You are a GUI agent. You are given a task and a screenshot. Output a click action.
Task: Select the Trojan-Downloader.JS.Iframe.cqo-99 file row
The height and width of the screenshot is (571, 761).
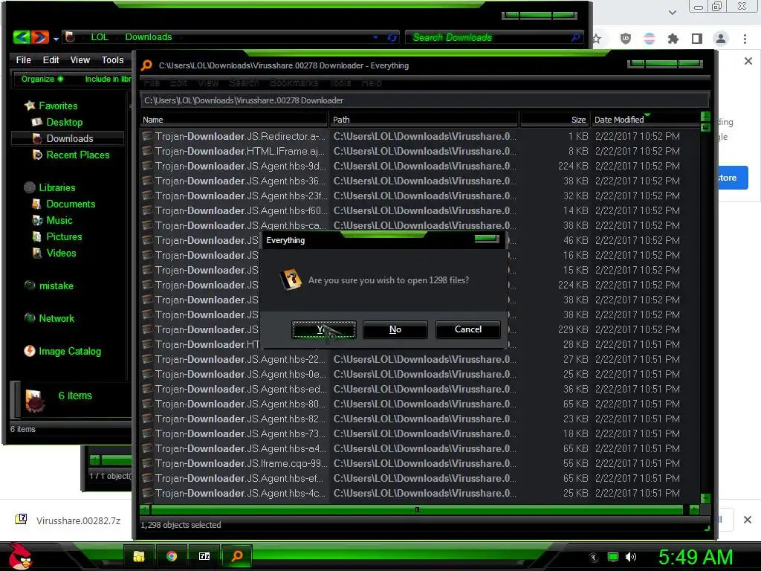[x=420, y=464]
